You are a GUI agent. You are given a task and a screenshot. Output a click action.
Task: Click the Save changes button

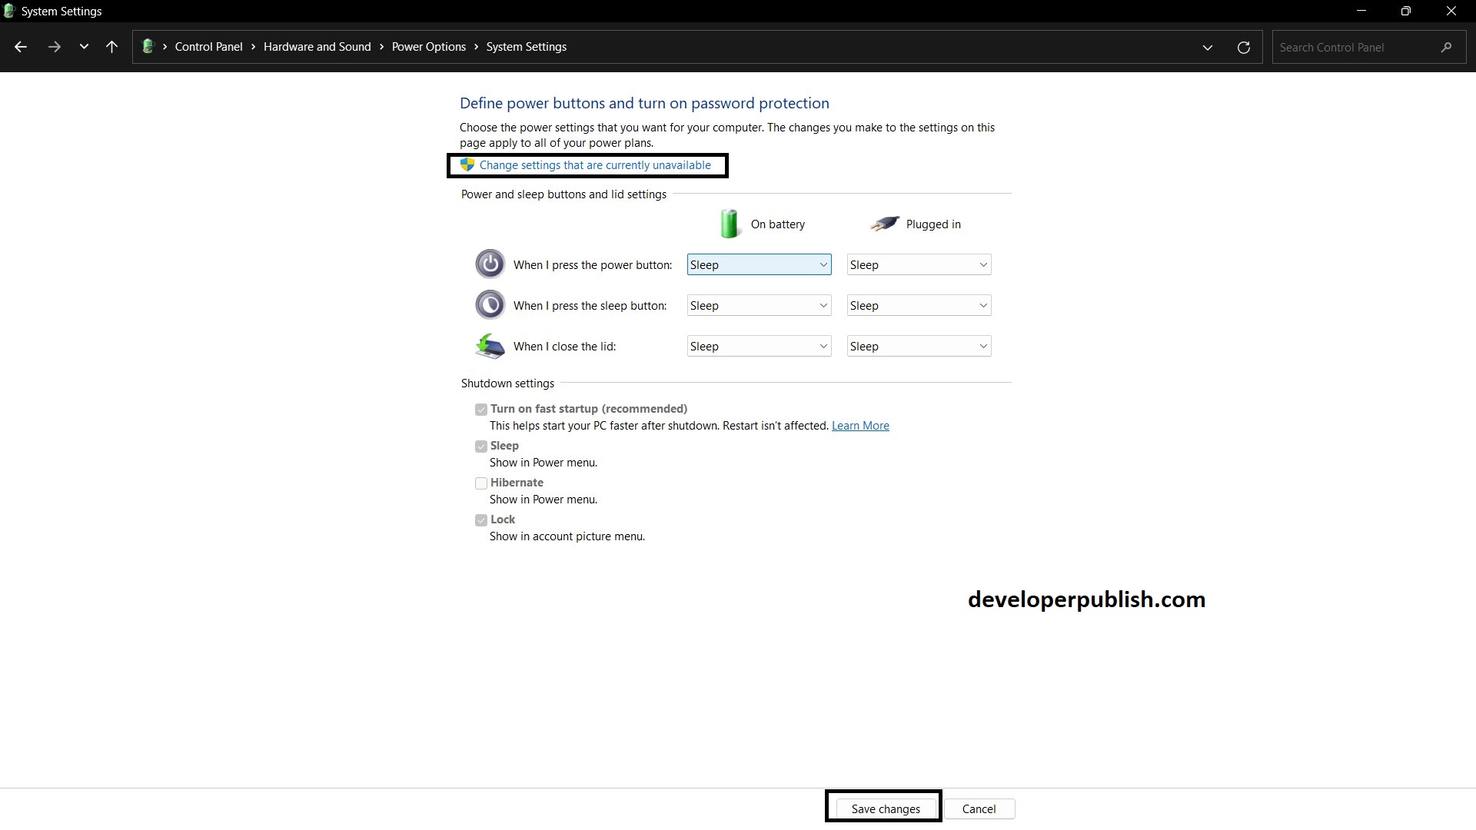pyautogui.click(x=885, y=808)
